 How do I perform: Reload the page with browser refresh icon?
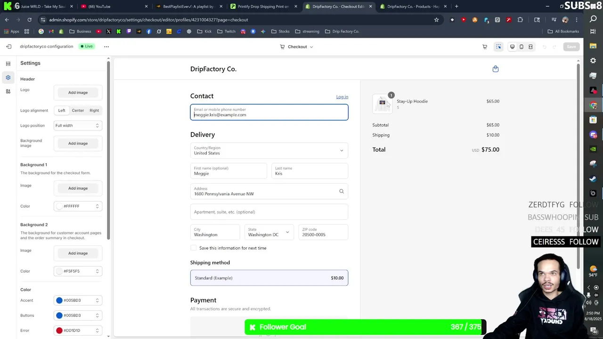(x=29, y=20)
